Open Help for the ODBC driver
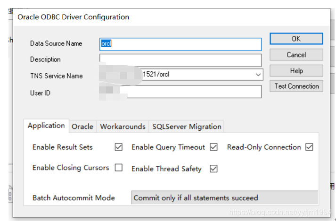 pos(296,71)
